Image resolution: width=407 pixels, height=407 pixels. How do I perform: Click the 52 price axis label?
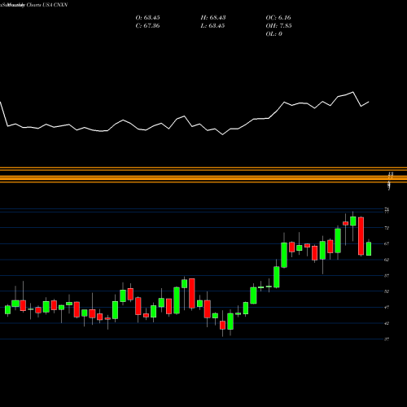coord(387,291)
